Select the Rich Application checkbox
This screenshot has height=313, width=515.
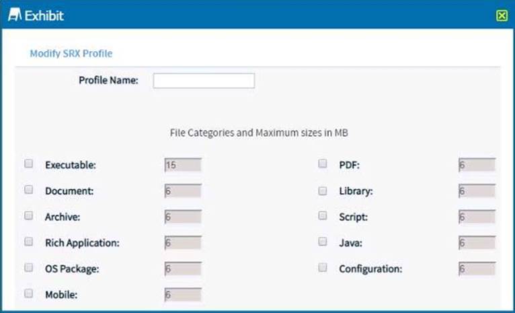[x=29, y=242]
